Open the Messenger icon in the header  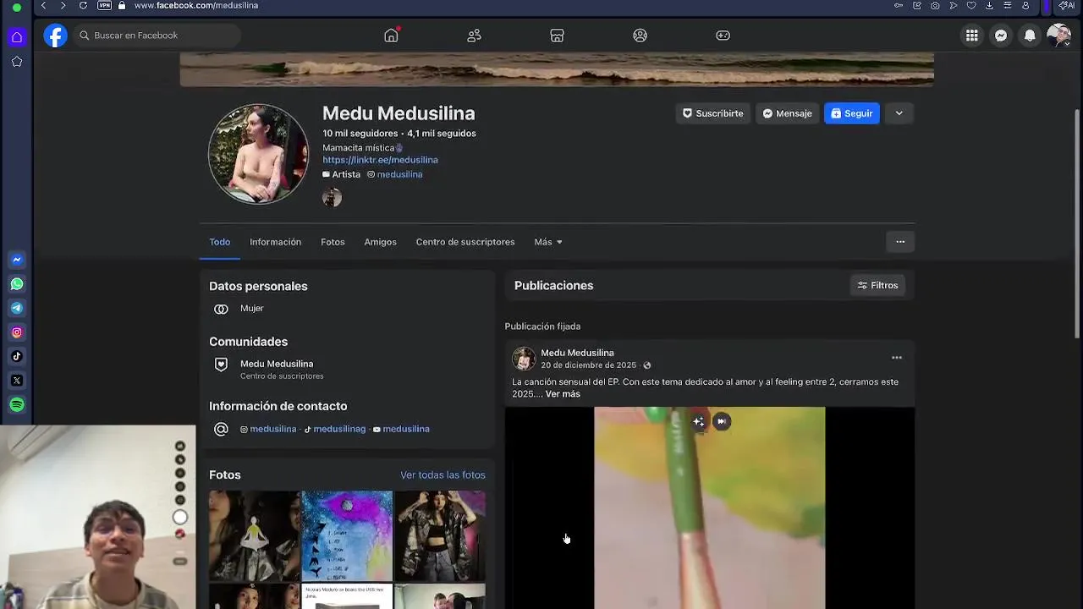click(x=1000, y=36)
